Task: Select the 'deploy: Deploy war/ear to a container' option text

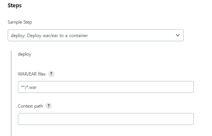Action: click(x=49, y=35)
